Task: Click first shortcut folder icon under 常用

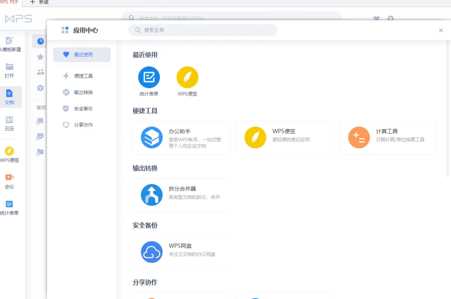Action: point(40,122)
